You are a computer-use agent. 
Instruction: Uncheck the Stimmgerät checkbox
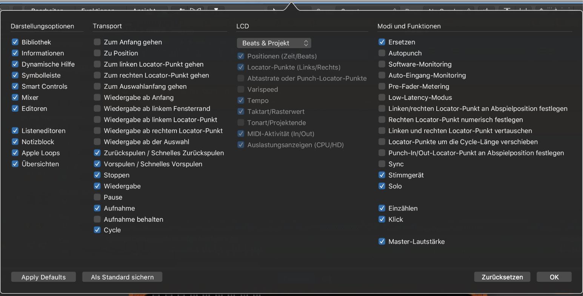382,175
